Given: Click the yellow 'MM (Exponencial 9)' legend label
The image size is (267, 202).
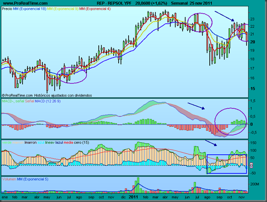Looking at the screenshot, I should pyautogui.click(x=63, y=9).
